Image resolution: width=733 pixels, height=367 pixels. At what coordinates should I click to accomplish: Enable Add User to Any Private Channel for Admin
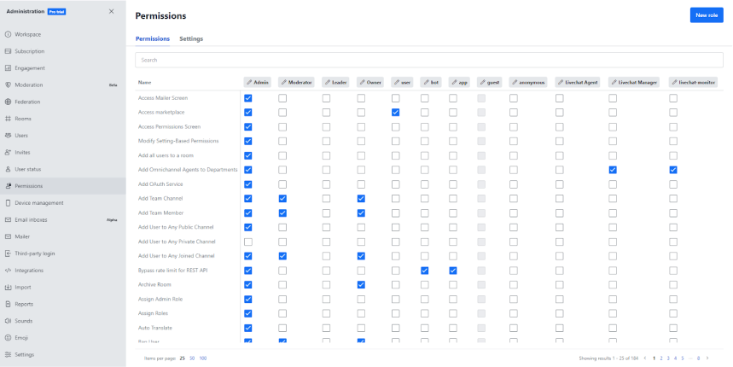248,242
